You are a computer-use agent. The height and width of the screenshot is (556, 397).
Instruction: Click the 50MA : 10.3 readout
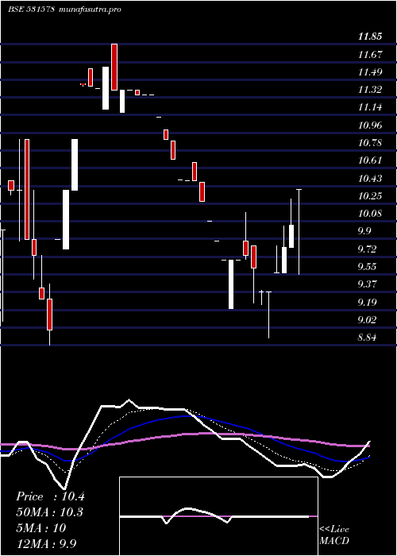click(x=50, y=512)
